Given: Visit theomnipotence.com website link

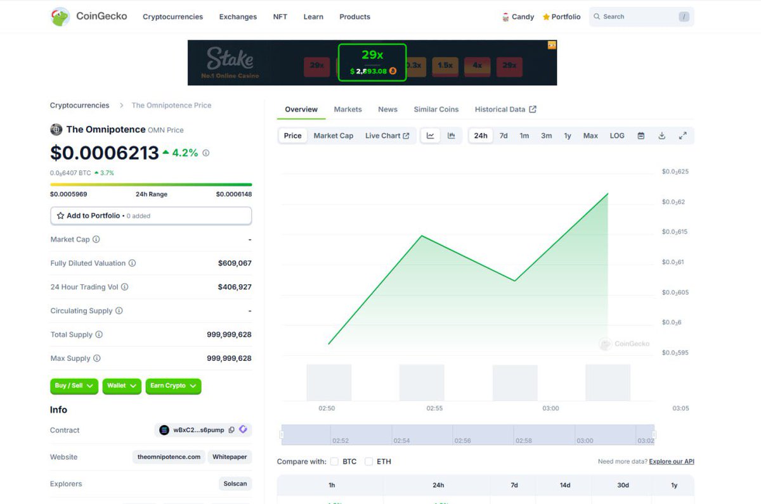Looking at the screenshot, I should (169, 457).
